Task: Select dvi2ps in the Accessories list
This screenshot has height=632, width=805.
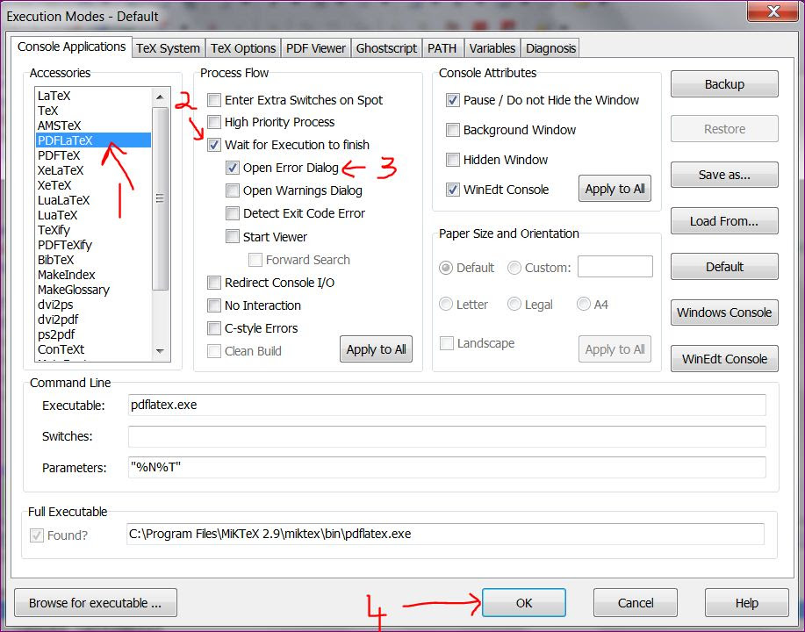Action: pyautogui.click(x=93, y=305)
